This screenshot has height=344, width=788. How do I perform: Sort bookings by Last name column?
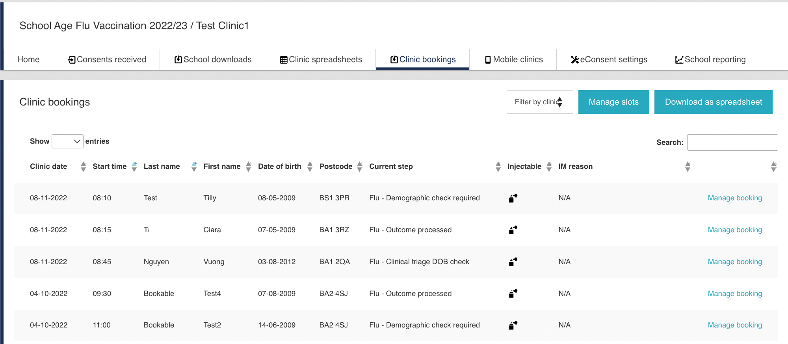194,166
